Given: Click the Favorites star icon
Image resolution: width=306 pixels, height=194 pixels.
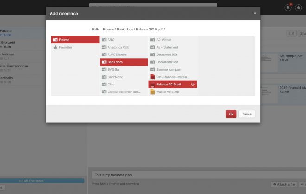Looking at the screenshot, I should click(x=55, y=47).
